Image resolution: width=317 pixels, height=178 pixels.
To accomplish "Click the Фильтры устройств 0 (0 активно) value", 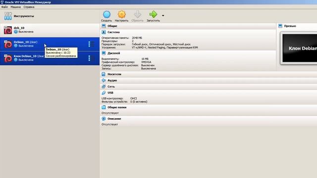I will click(139, 101).
